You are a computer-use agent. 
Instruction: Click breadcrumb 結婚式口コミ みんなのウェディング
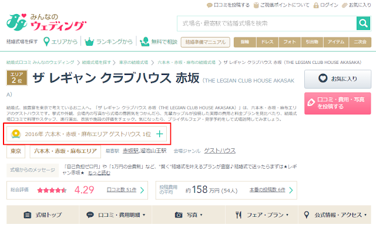pyautogui.click(x=41, y=63)
